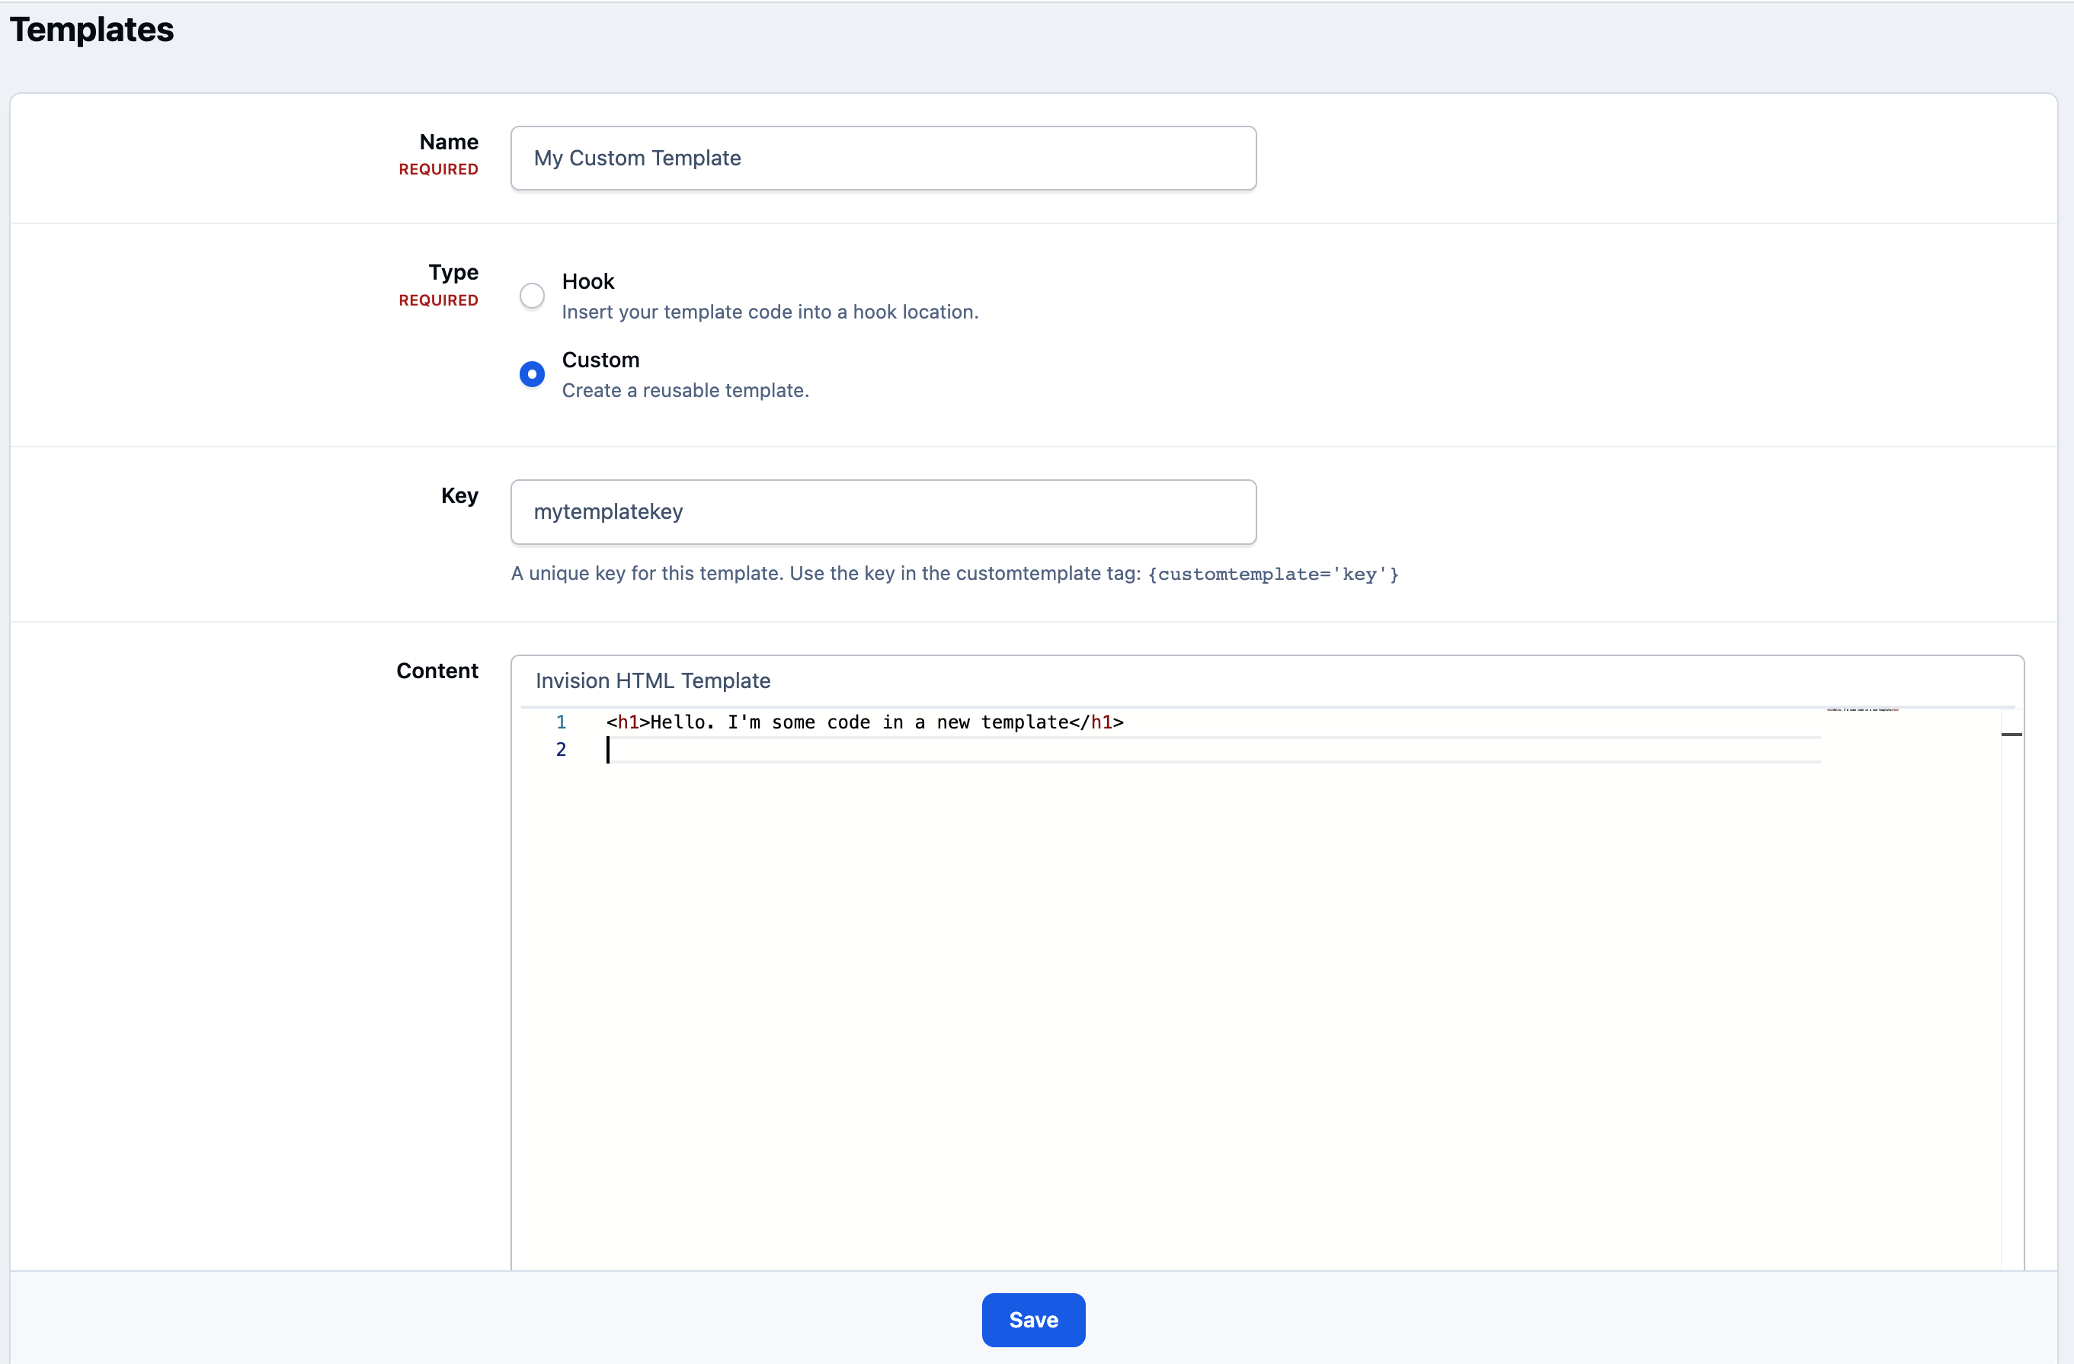This screenshot has height=1364, width=2074.
Task: Click the Type field label
Action: pos(453,272)
